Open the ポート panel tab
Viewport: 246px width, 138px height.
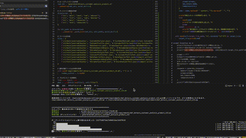click(x=96, y=85)
